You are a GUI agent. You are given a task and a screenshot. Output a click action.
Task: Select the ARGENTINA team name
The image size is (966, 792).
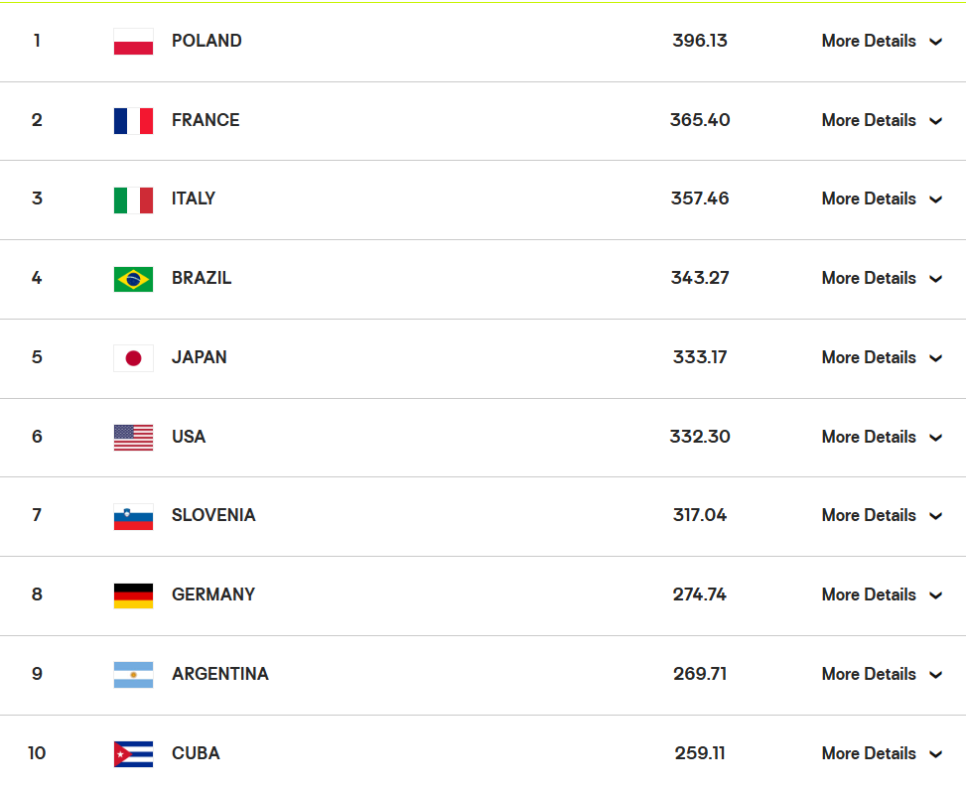tap(220, 674)
